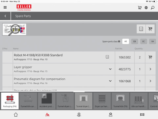Open the shopping cart in header
This screenshot has width=158, height=119.
[140, 8]
